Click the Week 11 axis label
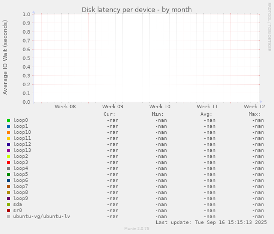274x234 pixels. coord(207,106)
